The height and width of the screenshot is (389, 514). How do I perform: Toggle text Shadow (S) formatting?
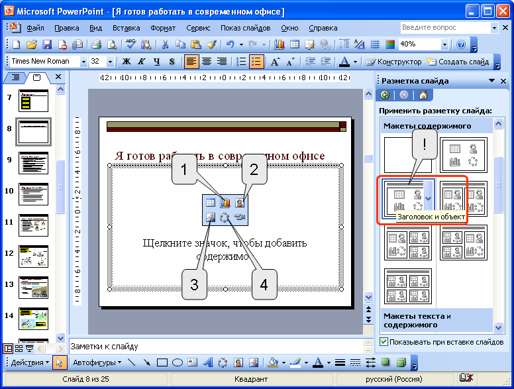click(172, 62)
